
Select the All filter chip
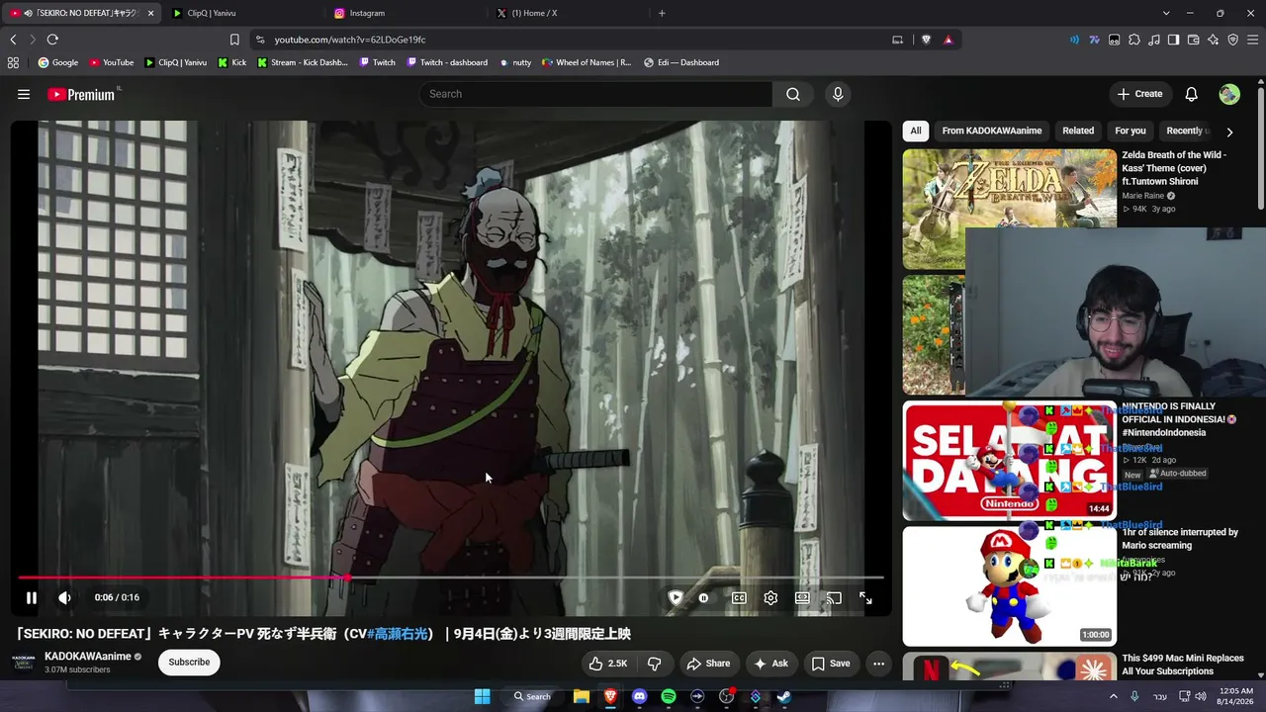(x=916, y=131)
